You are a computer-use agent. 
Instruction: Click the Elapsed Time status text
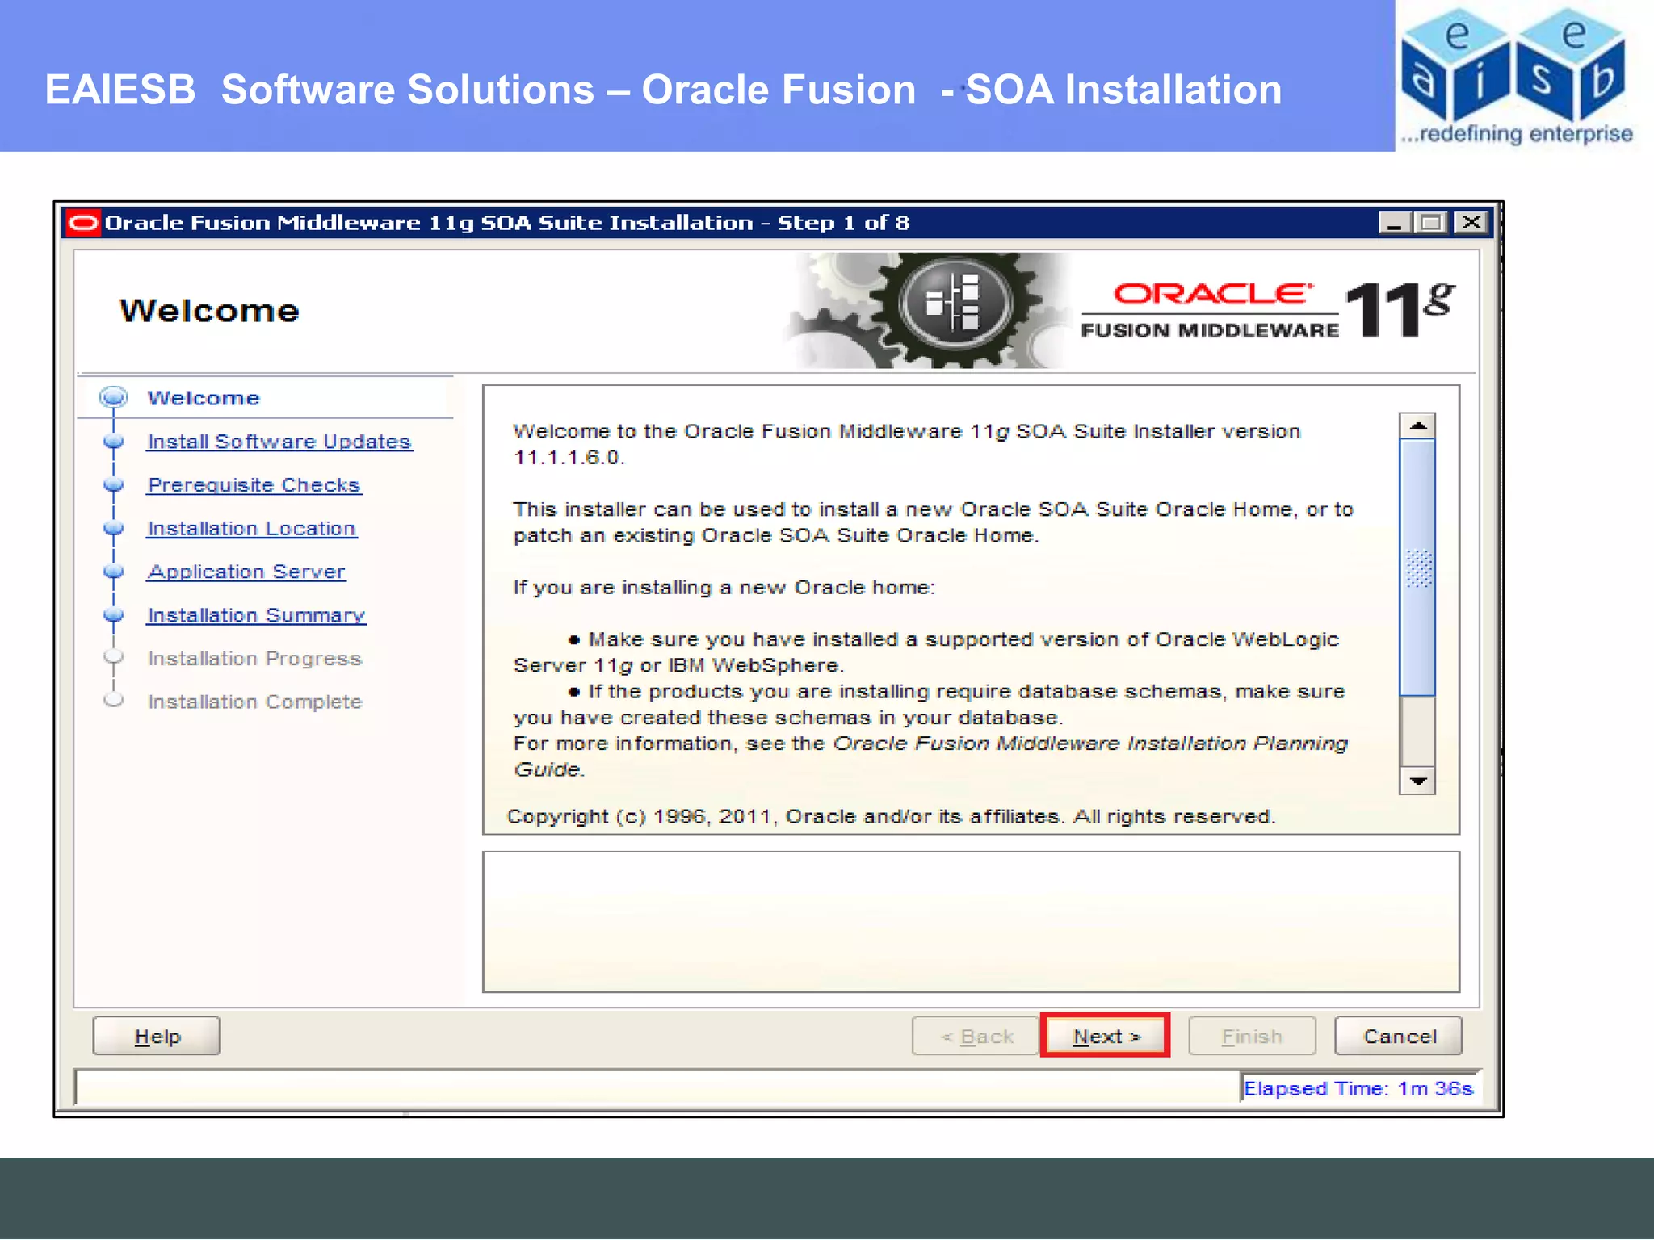click(x=1358, y=1088)
